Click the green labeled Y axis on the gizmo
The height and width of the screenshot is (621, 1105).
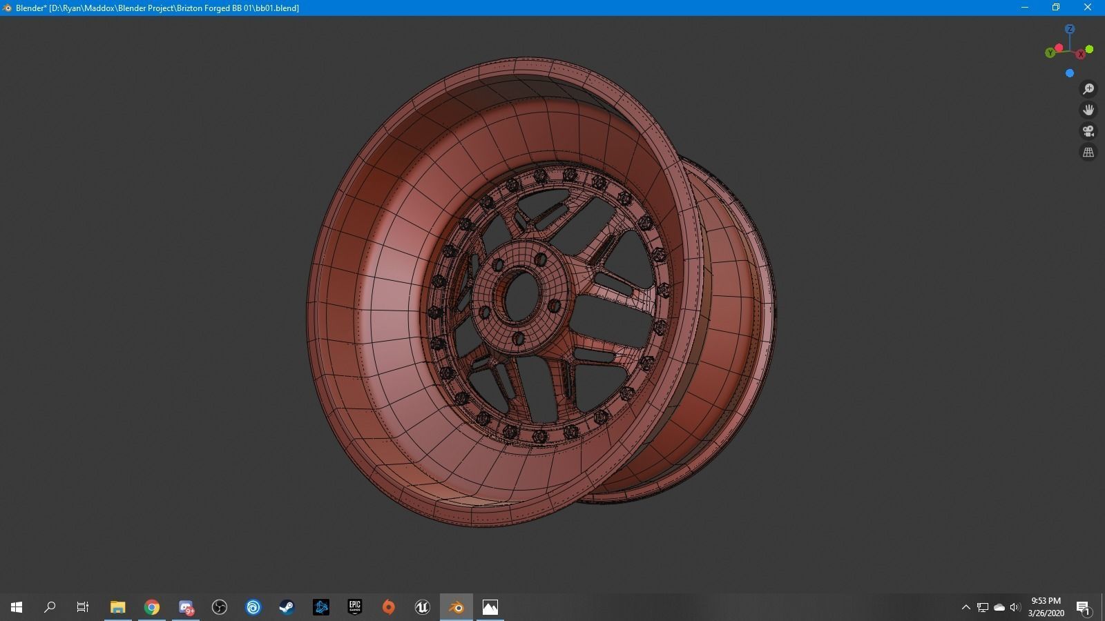click(1050, 52)
